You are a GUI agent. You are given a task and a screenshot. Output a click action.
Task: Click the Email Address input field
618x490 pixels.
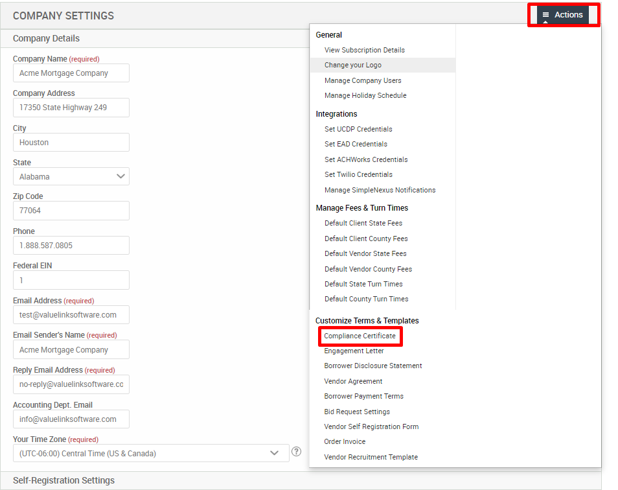click(71, 314)
